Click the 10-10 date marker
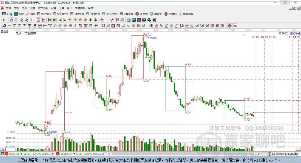Viewport: 301px width, 163px height. 255,37
